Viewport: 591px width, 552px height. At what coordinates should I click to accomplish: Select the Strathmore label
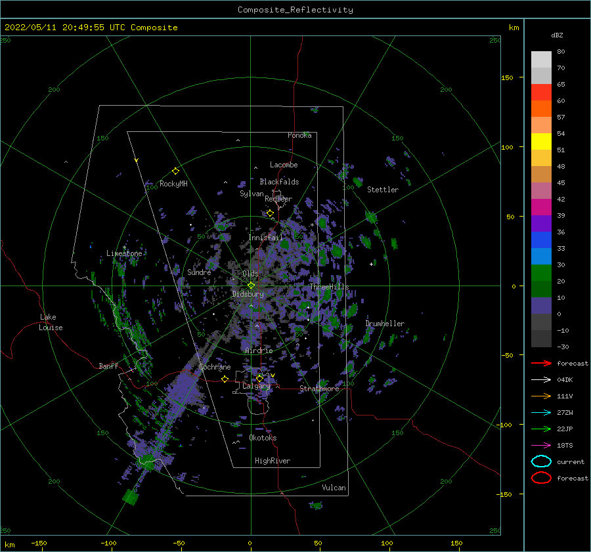point(319,389)
